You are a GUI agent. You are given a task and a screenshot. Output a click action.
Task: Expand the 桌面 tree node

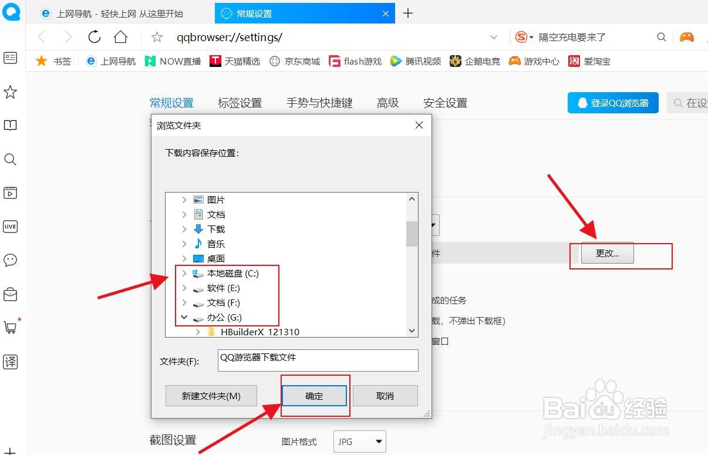point(184,258)
